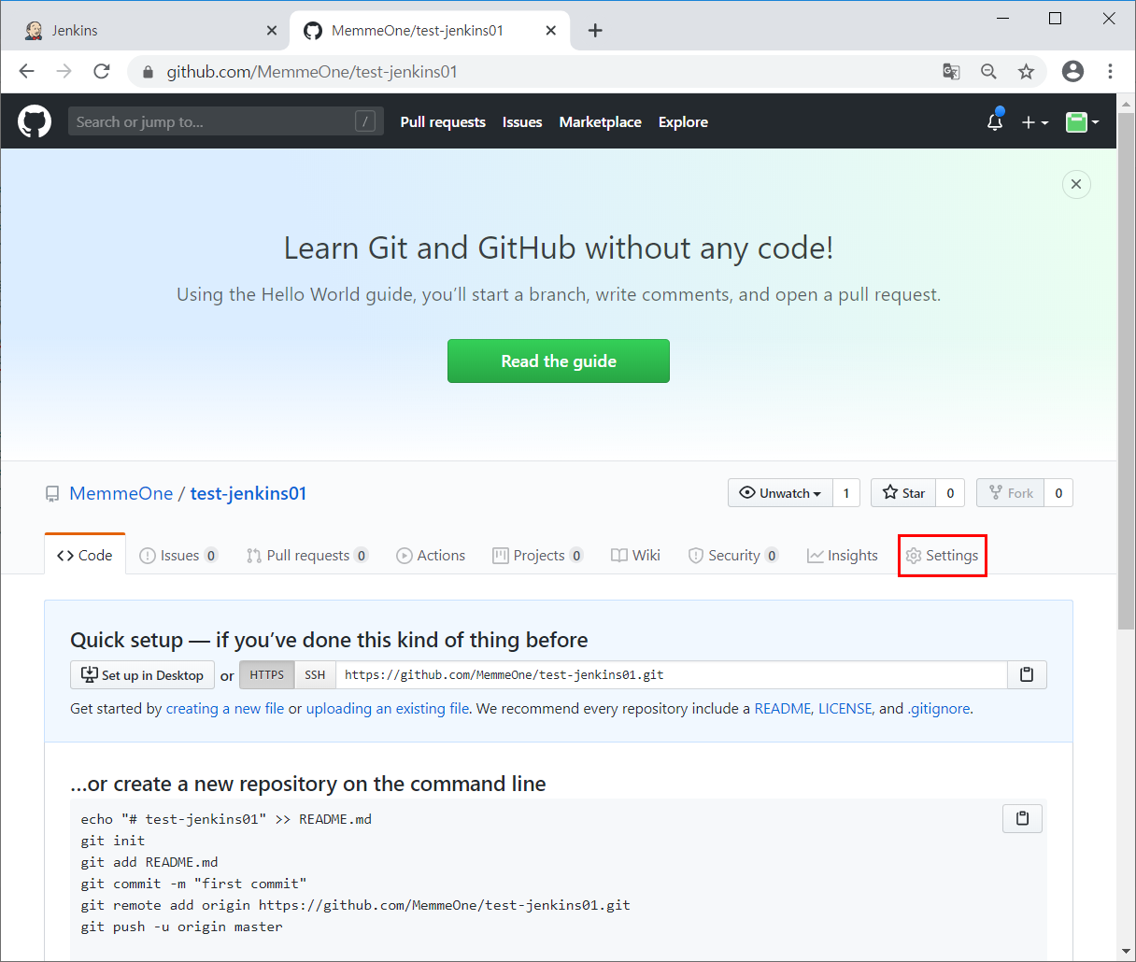This screenshot has height=962, width=1136.
Task: Select the Wiki tab
Action: point(635,556)
